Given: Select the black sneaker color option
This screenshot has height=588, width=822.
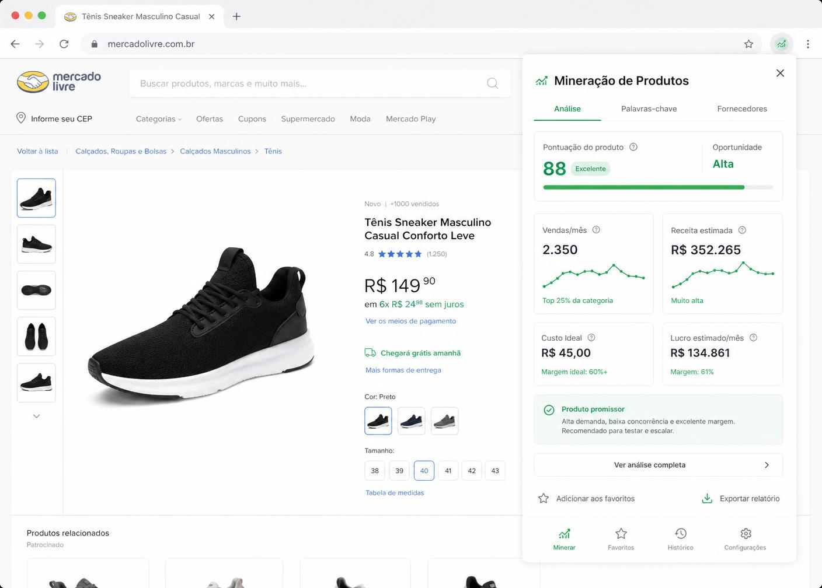Looking at the screenshot, I should pos(378,421).
